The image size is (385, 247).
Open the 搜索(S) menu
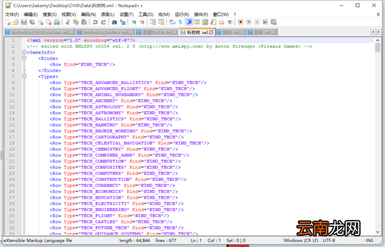pyautogui.click(x=50, y=15)
